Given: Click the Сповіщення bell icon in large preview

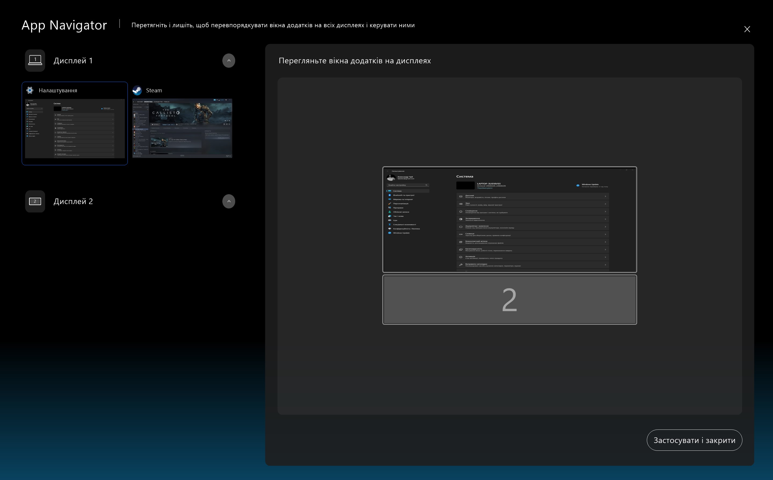Looking at the screenshot, I should (x=461, y=211).
